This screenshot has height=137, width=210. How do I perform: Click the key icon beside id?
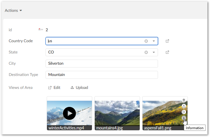click(41, 30)
